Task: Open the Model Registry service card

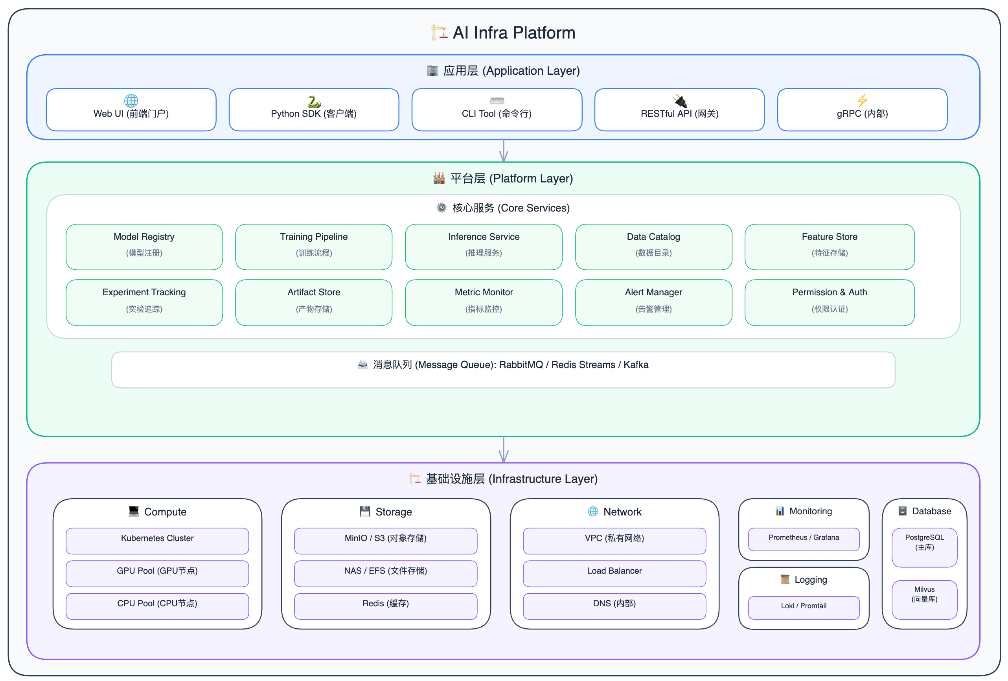Action: tap(144, 247)
